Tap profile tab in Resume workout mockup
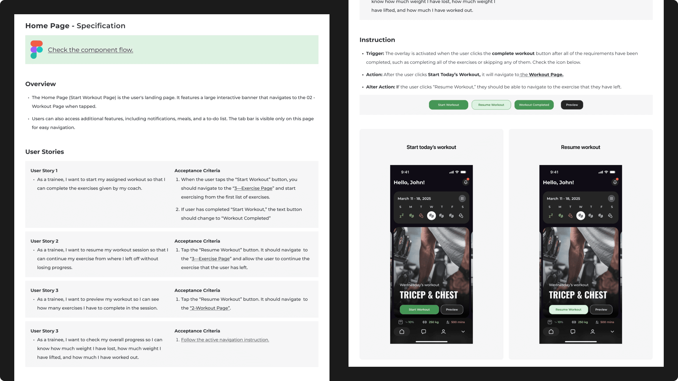This screenshot has width=678, height=381. click(x=592, y=331)
